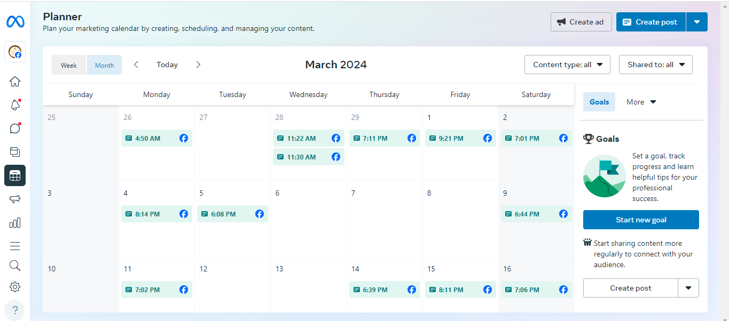Switch calendar to Week view
The height and width of the screenshot is (321, 729).
pyautogui.click(x=69, y=65)
